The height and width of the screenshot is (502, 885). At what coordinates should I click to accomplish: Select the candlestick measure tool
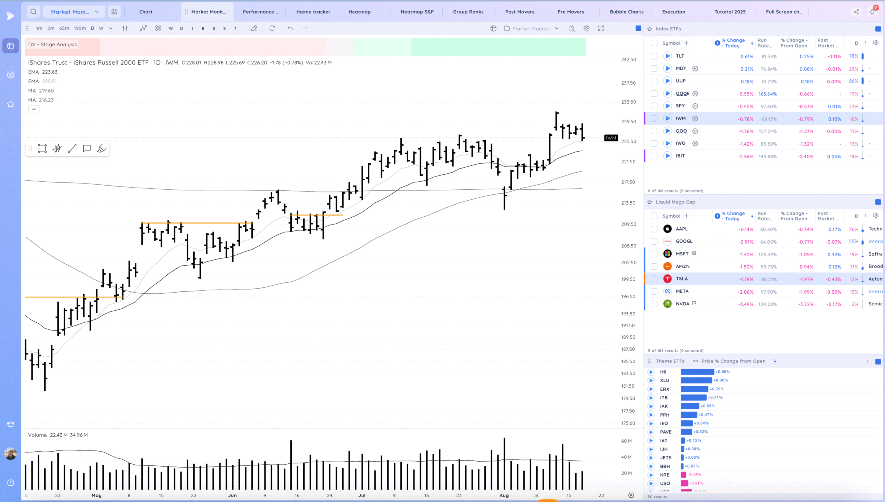(57, 149)
